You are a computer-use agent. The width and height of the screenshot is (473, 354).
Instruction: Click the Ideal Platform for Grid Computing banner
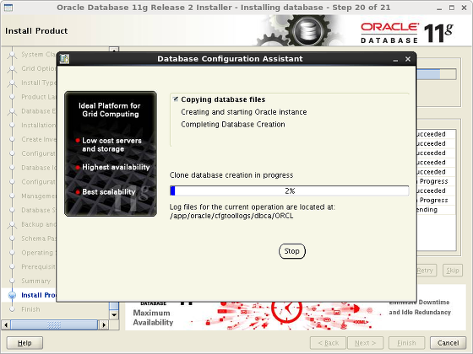coord(111,153)
